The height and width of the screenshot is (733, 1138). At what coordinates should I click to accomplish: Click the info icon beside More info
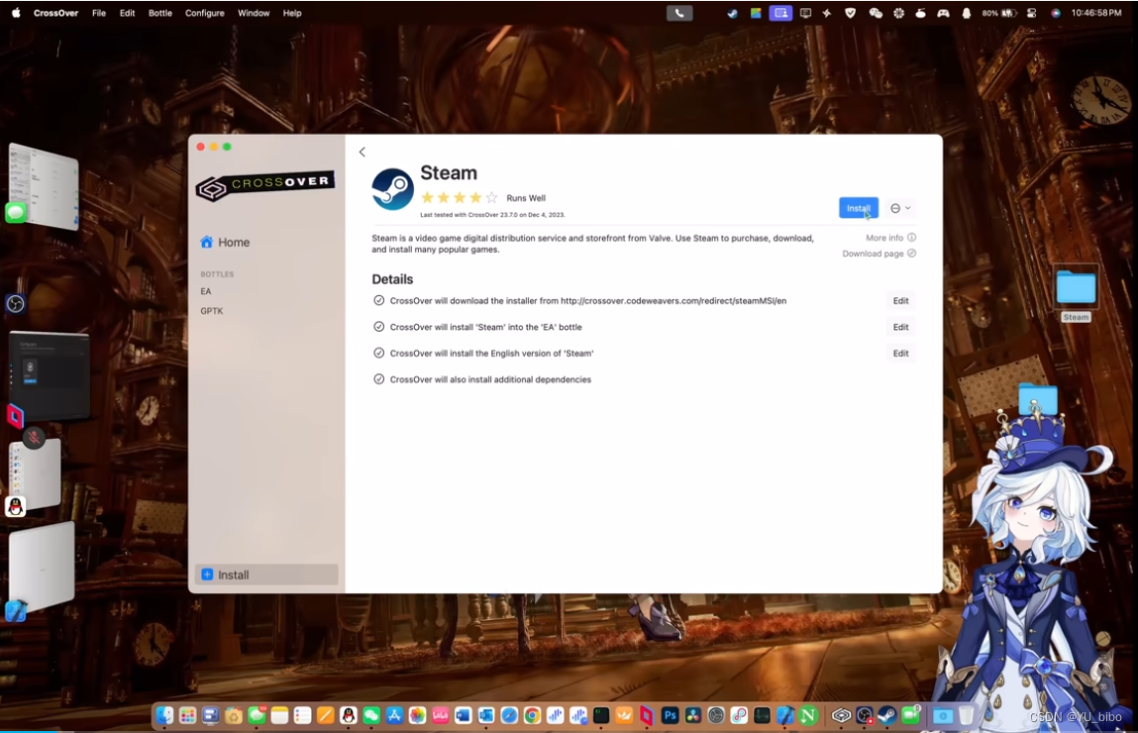[x=911, y=238]
